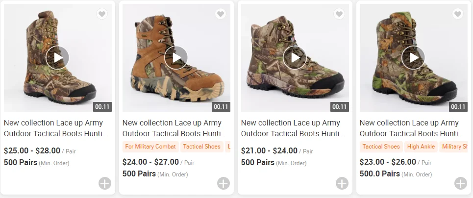Click "Tactical Shoes" tag on $23.00 - $26.00 boot
Screen dimensions: 473x198
(381, 147)
